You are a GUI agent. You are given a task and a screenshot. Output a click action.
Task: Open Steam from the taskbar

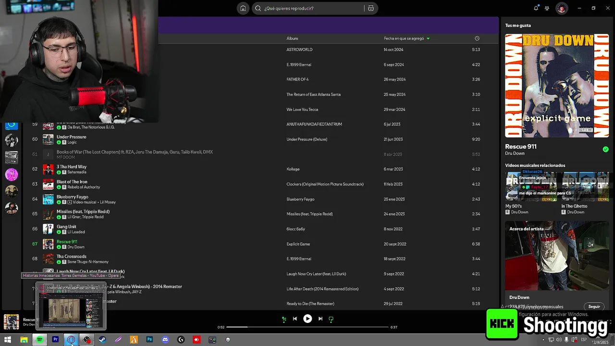(102, 340)
